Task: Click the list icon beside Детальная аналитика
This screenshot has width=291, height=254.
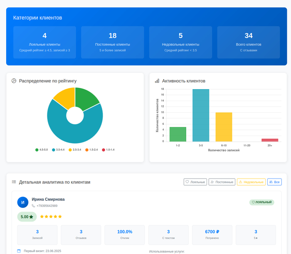Action: coord(14,182)
